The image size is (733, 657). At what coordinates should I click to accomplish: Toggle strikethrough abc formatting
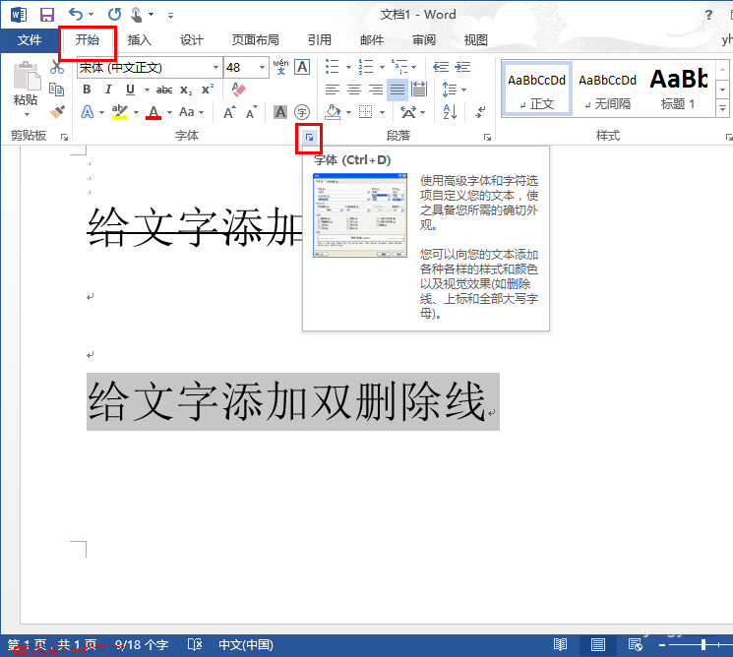pyautogui.click(x=164, y=90)
